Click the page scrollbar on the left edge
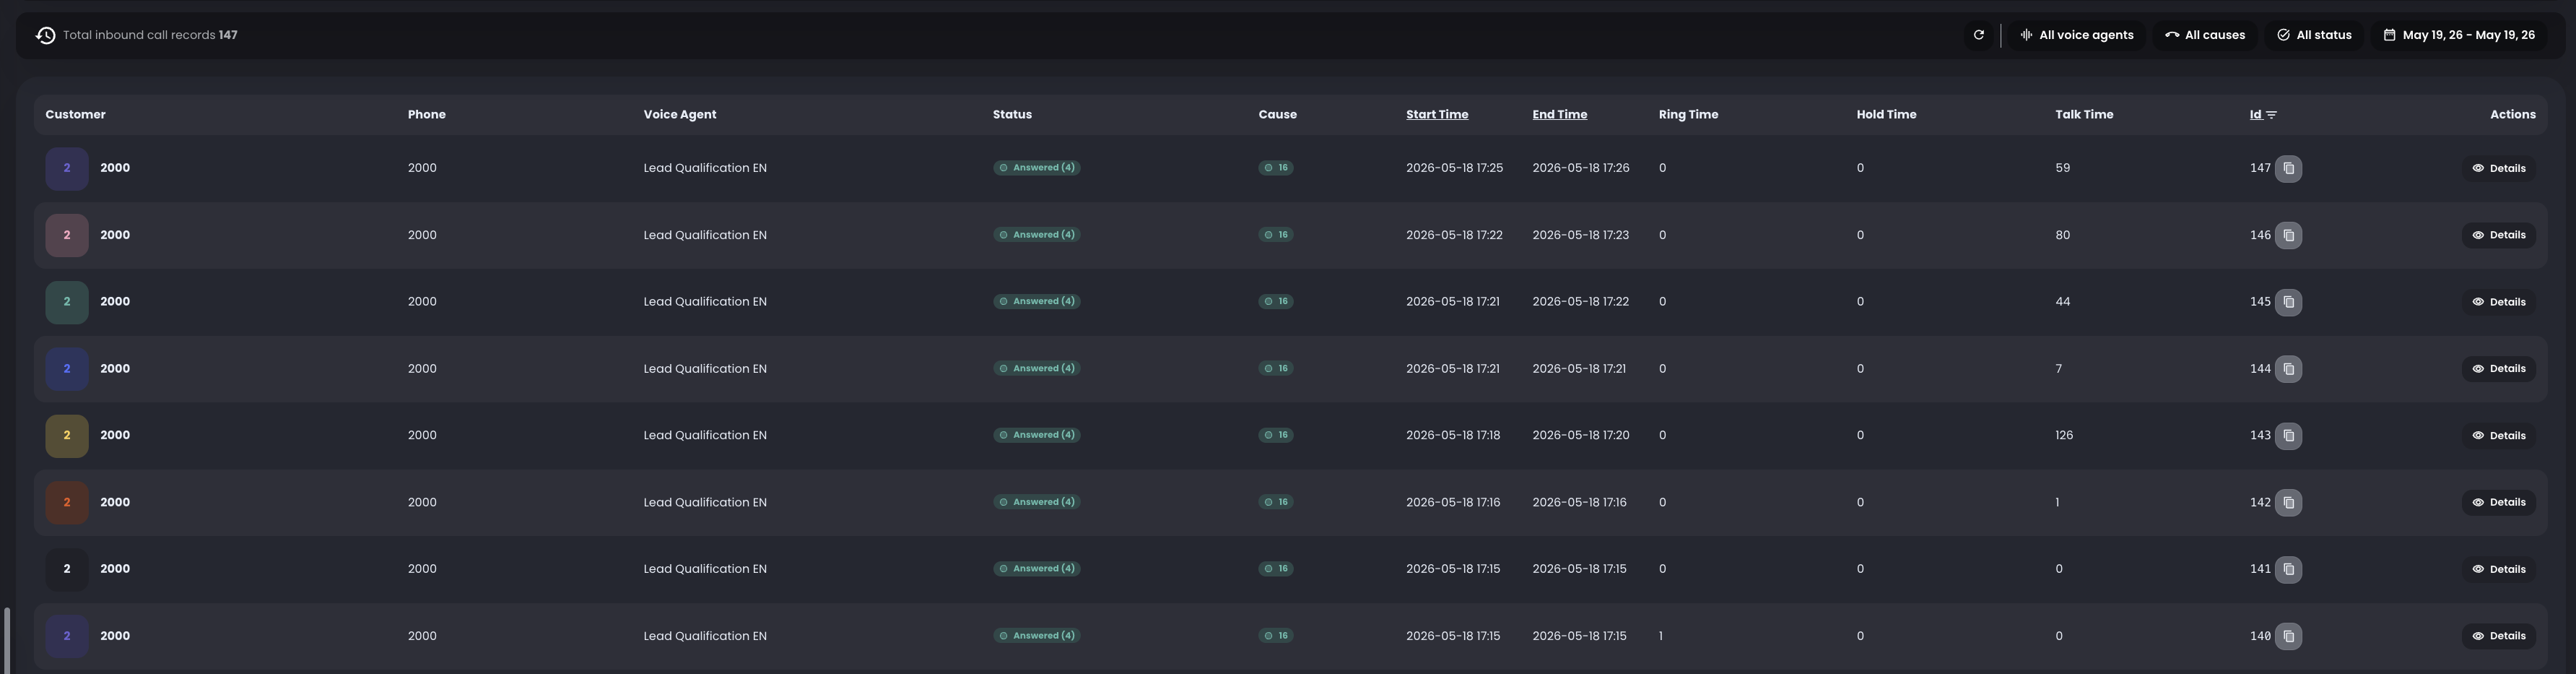The height and width of the screenshot is (674, 2576). [x=7, y=640]
